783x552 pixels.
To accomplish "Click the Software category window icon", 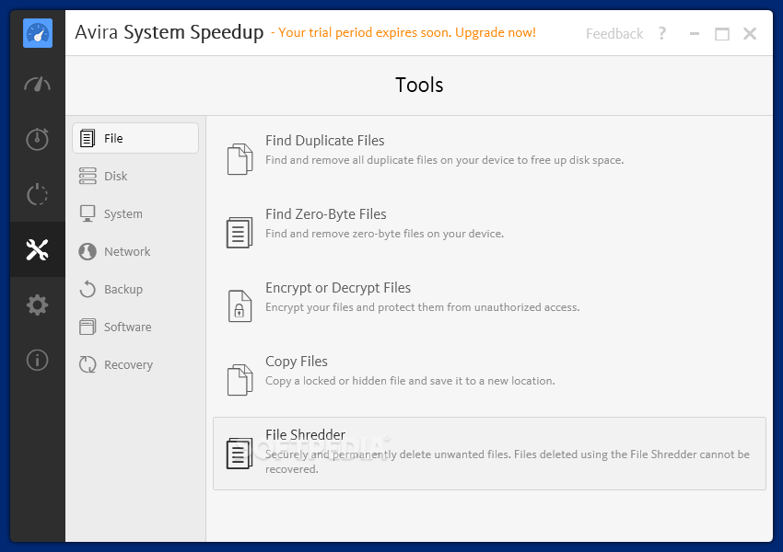I will tap(88, 328).
